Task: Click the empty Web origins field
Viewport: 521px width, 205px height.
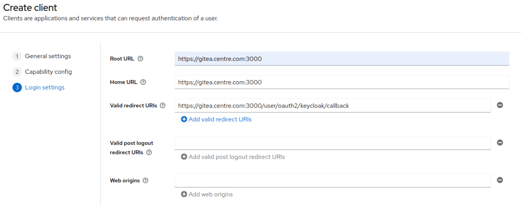Action: pyautogui.click(x=333, y=181)
